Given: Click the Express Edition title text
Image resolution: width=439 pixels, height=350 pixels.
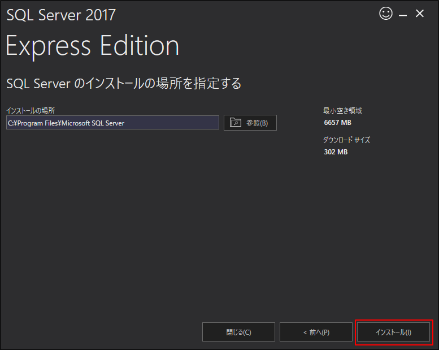Looking at the screenshot, I should point(92,46).
